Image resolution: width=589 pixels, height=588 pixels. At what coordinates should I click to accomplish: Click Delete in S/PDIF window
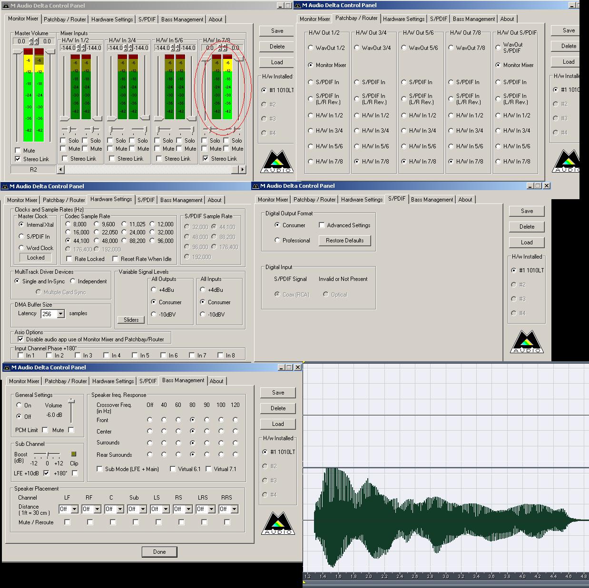click(527, 227)
